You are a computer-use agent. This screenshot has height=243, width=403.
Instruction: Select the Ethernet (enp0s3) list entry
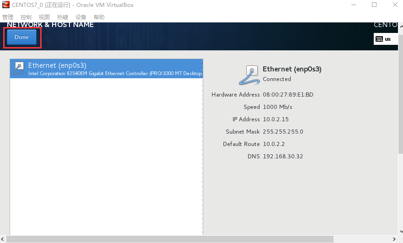pyautogui.click(x=106, y=69)
